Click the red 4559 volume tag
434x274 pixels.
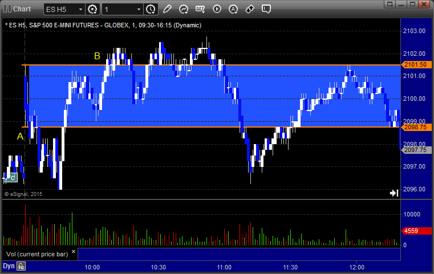[416, 231]
